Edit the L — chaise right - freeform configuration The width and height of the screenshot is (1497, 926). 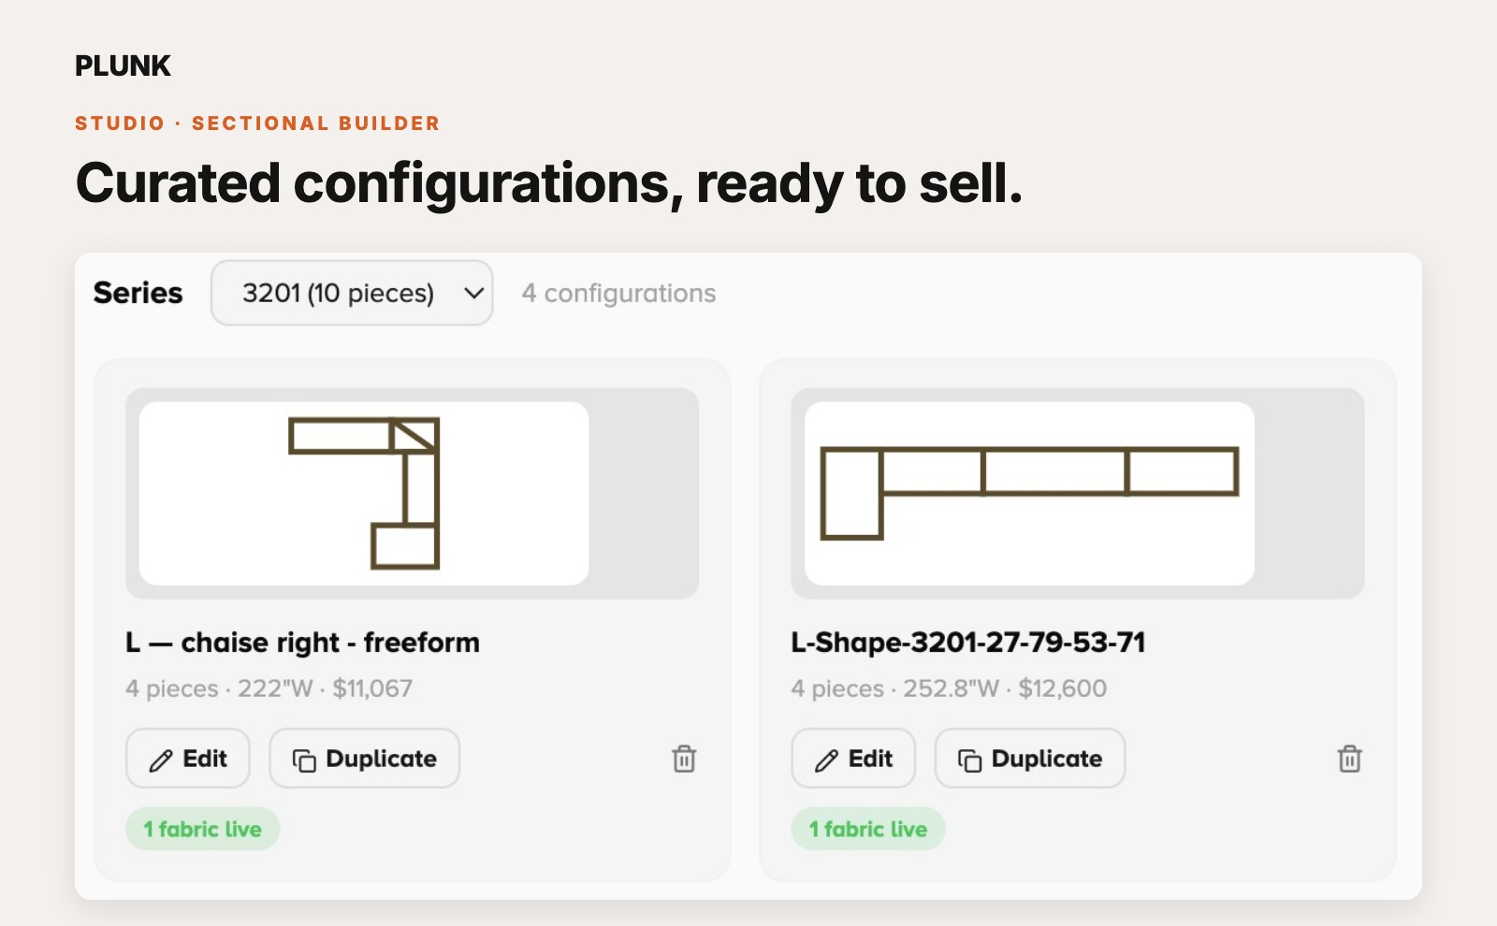coord(188,759)
